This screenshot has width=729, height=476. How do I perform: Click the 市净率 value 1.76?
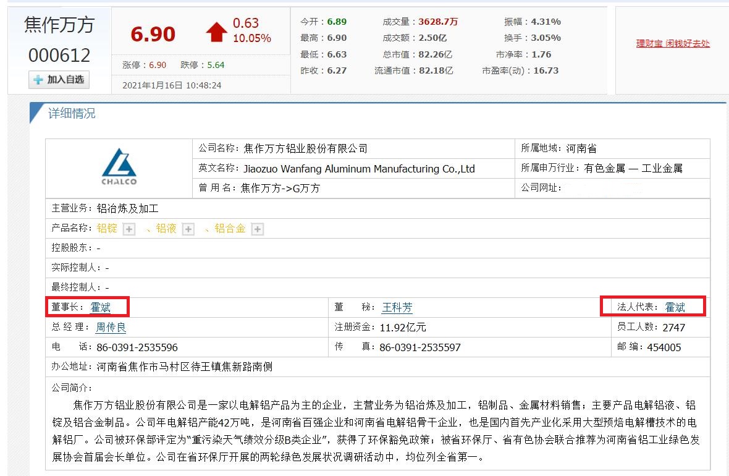click(541, 54)
